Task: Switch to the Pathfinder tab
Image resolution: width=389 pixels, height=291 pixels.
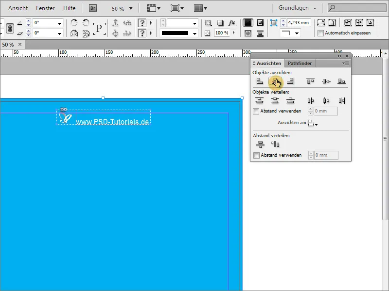Action: (x=300, y=64)
